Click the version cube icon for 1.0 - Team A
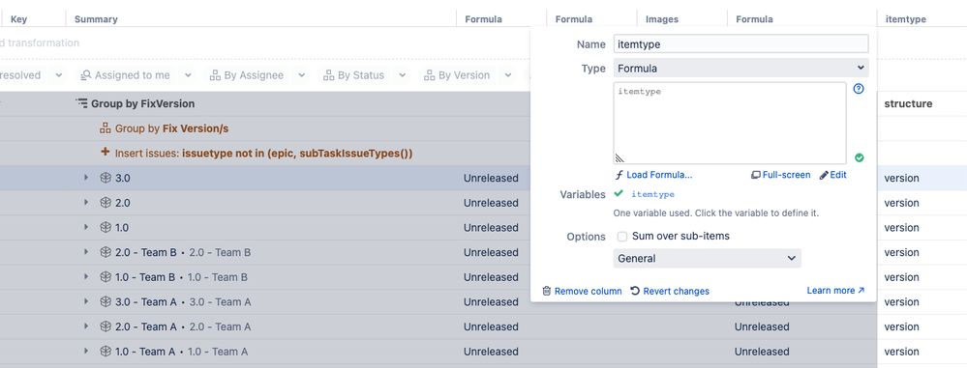 coord(105,352)
